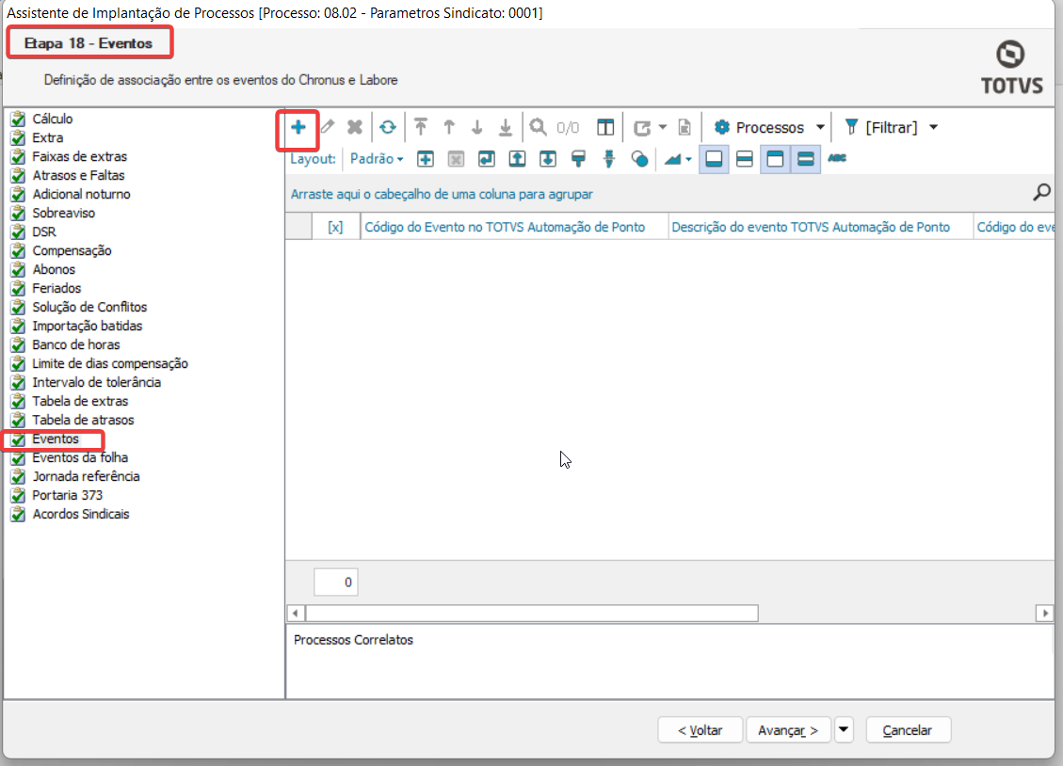
Task: Click the Cancelar button
Action: point(908,730)
